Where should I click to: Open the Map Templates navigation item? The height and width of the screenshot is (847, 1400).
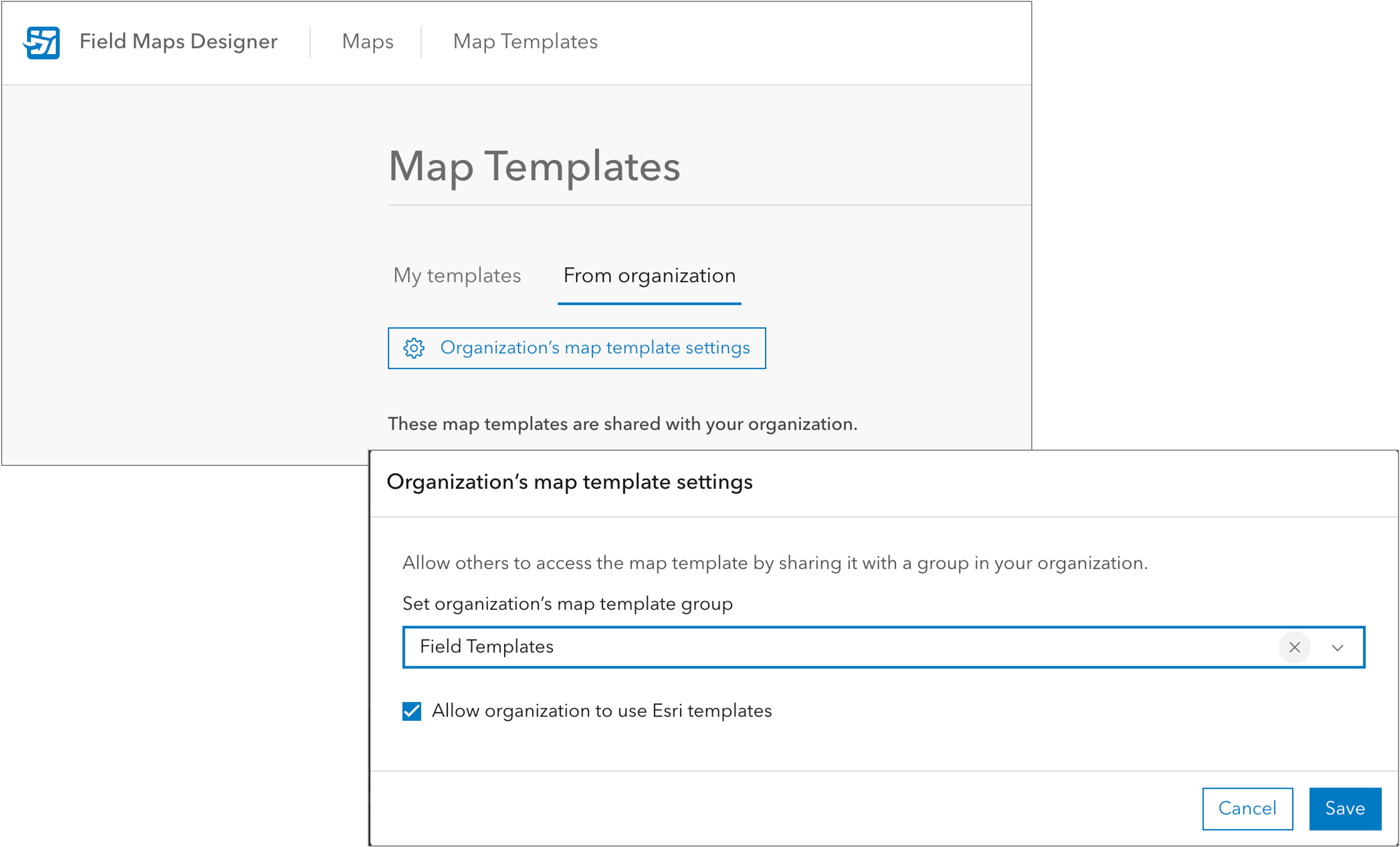coord(524,41)
